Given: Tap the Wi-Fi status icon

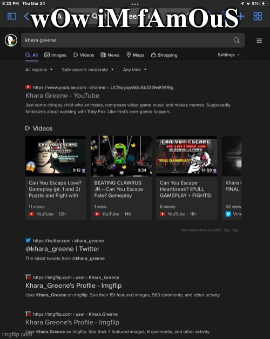Looking at the screenshot, I should pos(248,3).
